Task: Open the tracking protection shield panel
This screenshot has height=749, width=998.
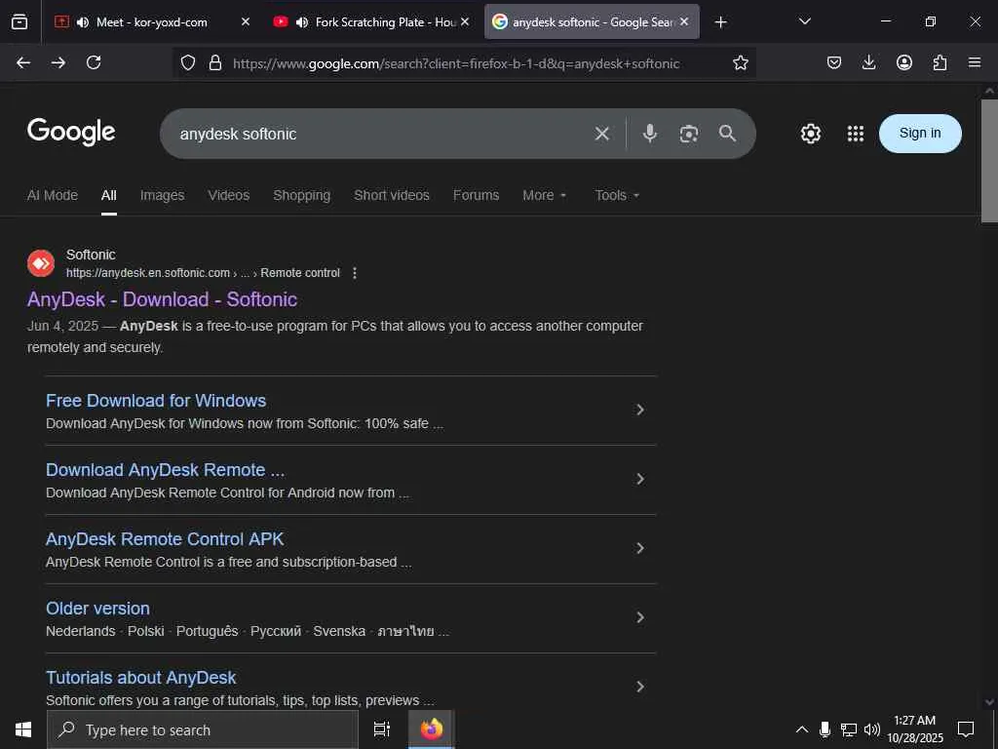Action: pos(188,62)
